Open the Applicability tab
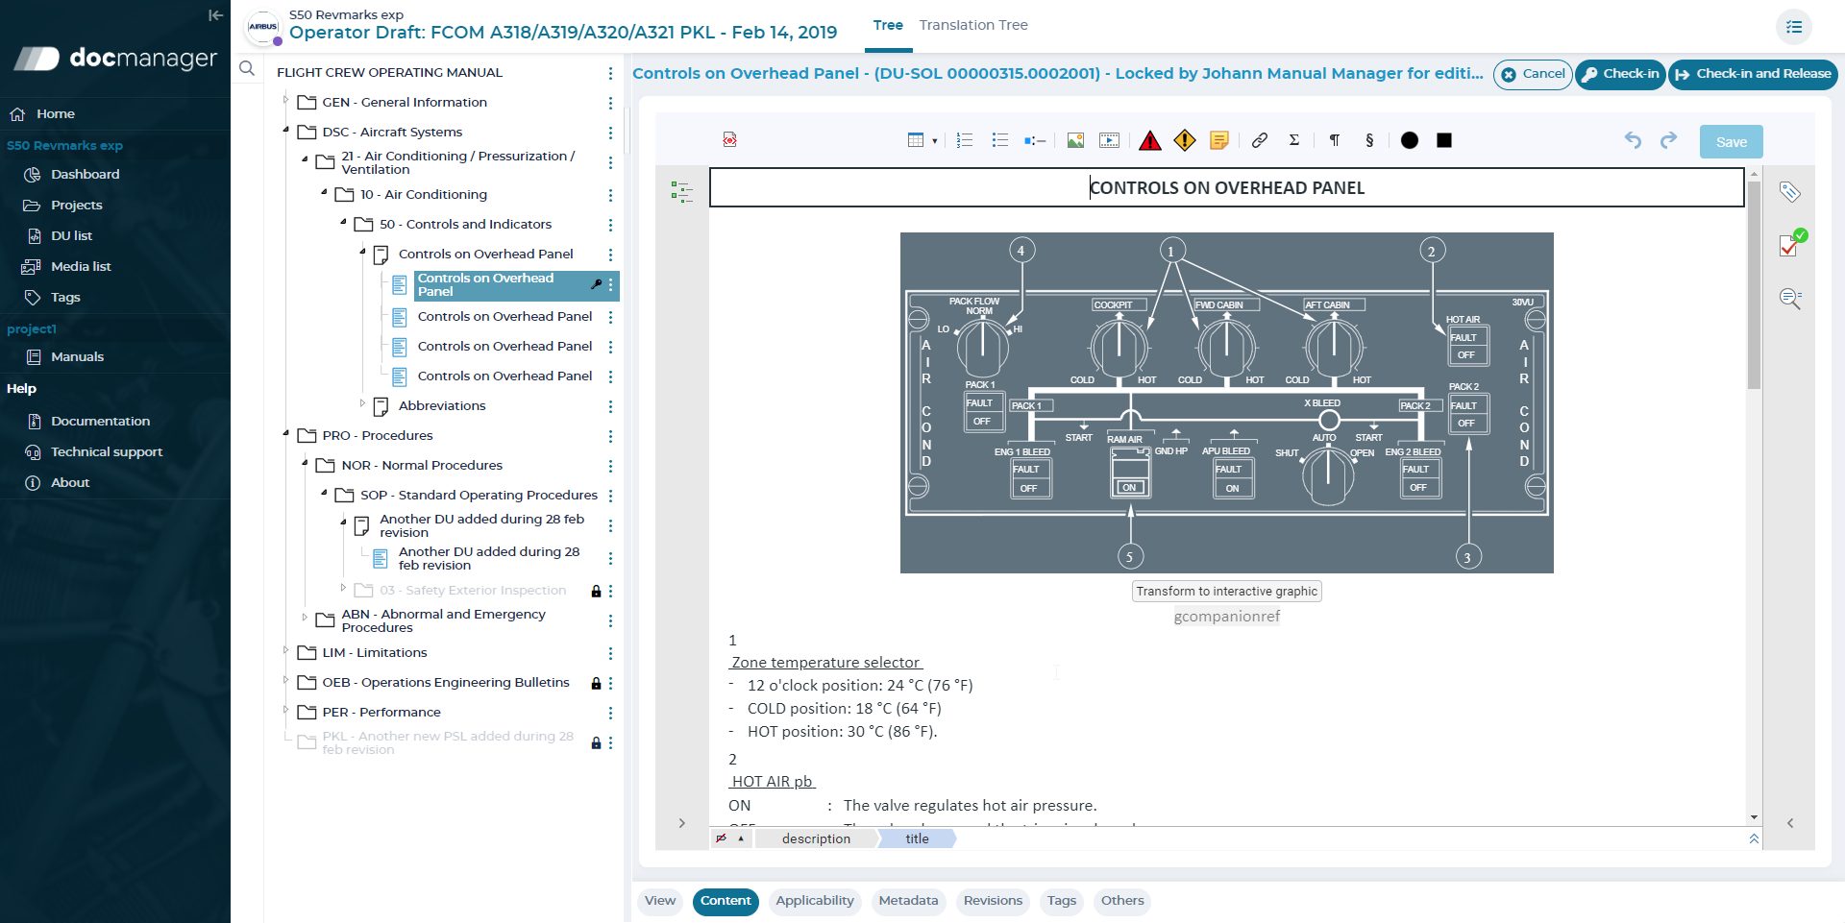Screen dimensions: 1845x923 (815, 901)
